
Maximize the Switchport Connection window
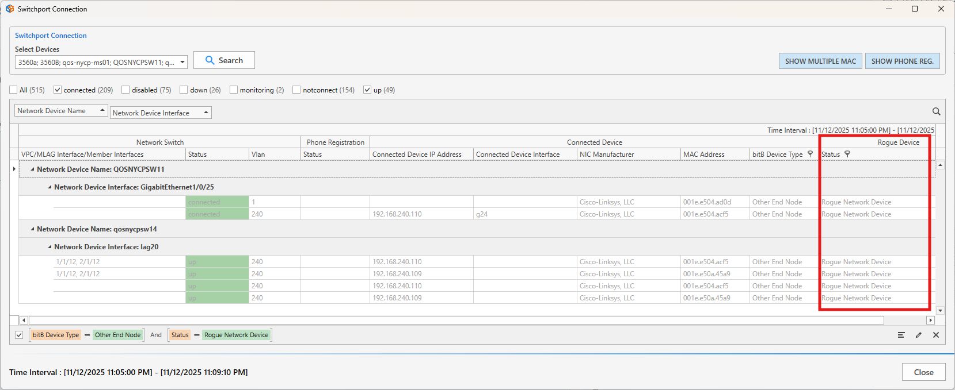tap(914, 9)
